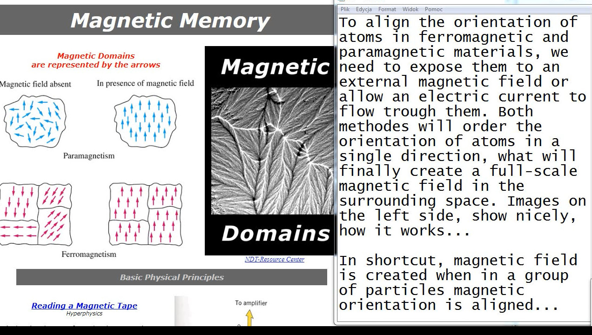592x335 pixels.
Task: Click the paramagnetism diagram with aligned blue arrows
Action: point(145,121)
